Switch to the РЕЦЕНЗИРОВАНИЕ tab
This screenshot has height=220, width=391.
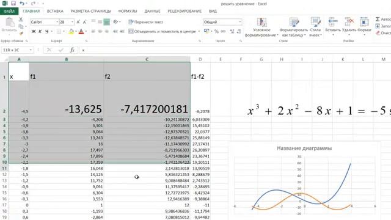click(185, 11)
